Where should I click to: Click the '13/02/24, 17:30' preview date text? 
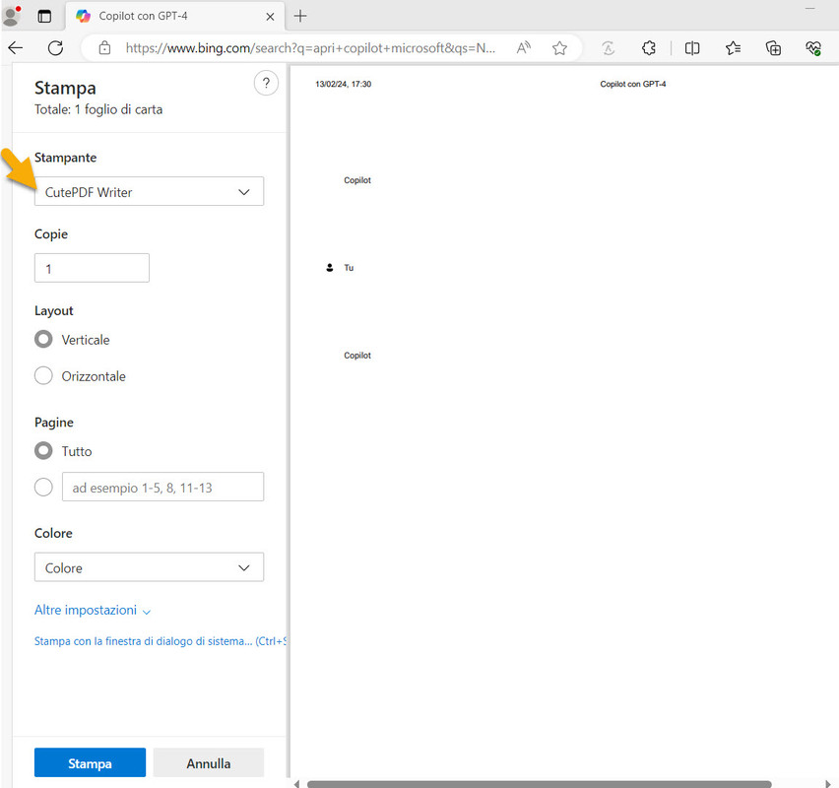pyautogui.click(x=343, y=84)
